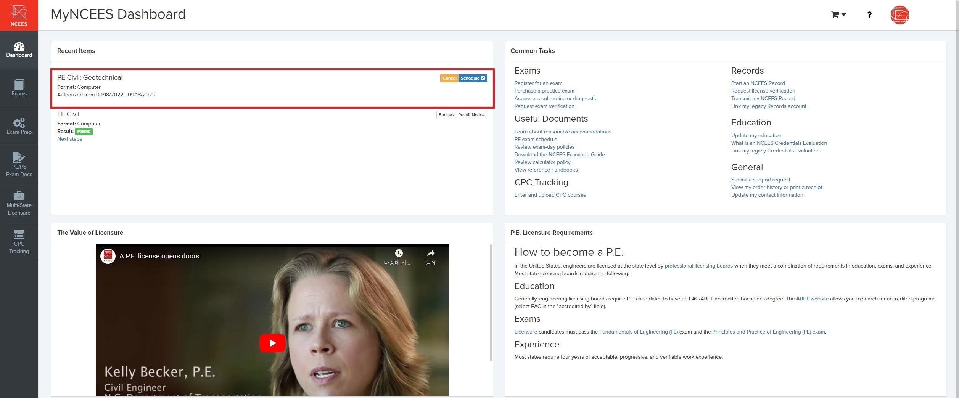Click the PE Civil: Geotechnical title
The image size is (959, 398).
click(90, 77)
